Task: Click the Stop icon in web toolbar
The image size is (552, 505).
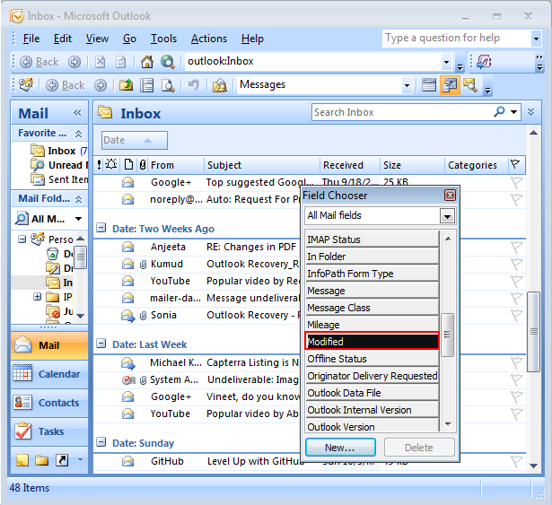Action: (x=101, y=62)
